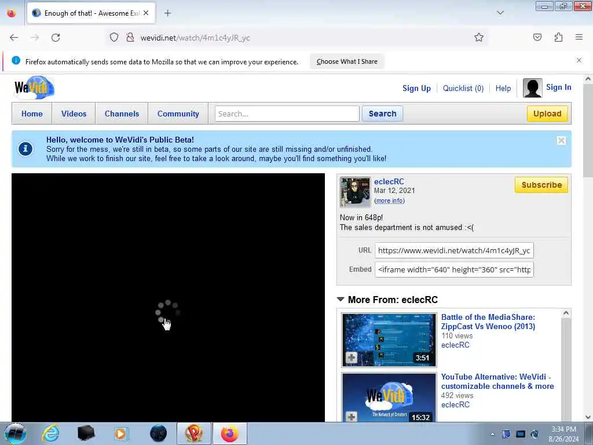Image resolution: width=593 pixels, height=445 pixels.
Task: Click the Sign In link
Action: click(559, 87)
